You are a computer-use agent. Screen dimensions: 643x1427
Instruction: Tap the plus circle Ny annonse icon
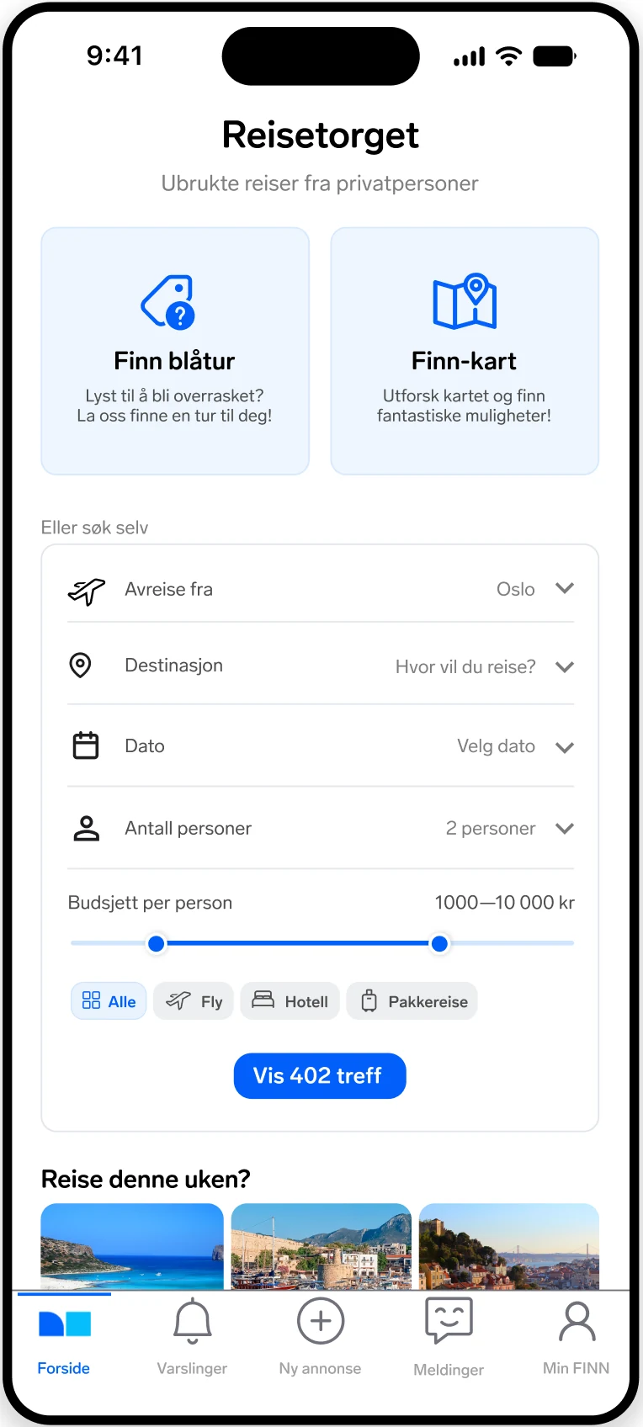click(321, 1321)
